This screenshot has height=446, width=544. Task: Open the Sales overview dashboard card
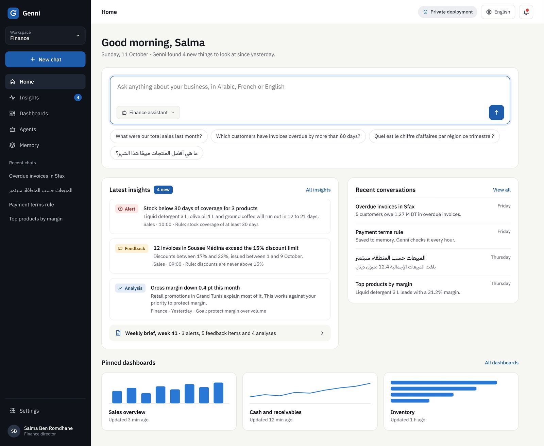169,401
